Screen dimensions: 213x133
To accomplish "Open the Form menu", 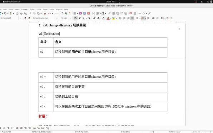I will [x=45, y=10].
